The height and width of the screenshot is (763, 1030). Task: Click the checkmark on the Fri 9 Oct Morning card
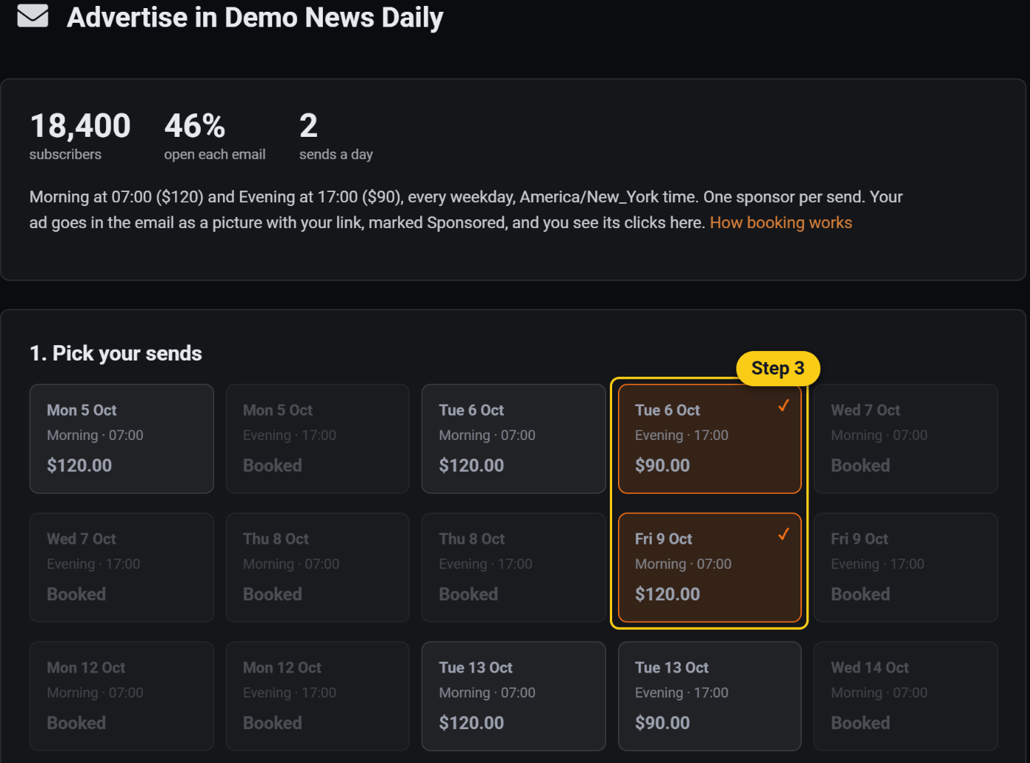point(784,534)
